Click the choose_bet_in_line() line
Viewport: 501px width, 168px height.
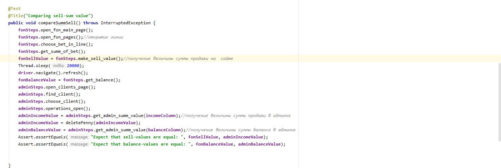[x=56, y=44]
